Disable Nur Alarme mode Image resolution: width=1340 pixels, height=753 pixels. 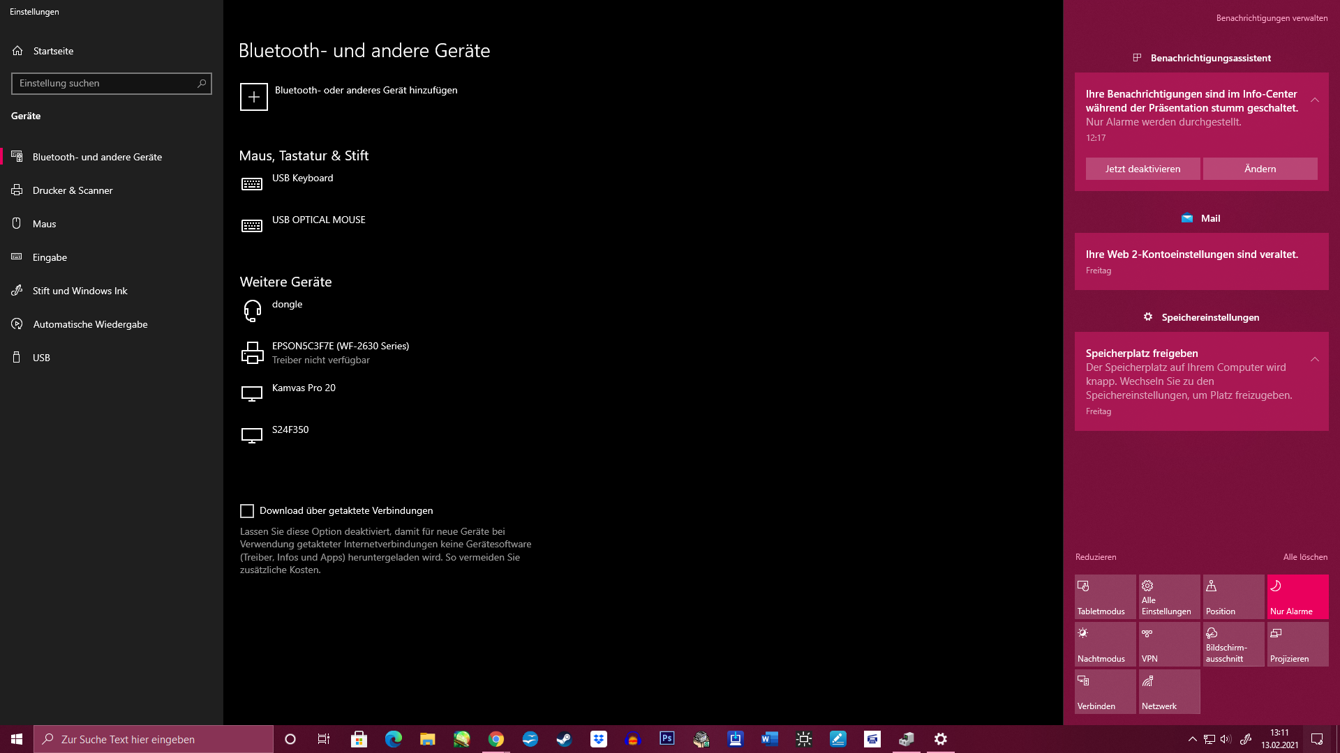pos(1297,596)
